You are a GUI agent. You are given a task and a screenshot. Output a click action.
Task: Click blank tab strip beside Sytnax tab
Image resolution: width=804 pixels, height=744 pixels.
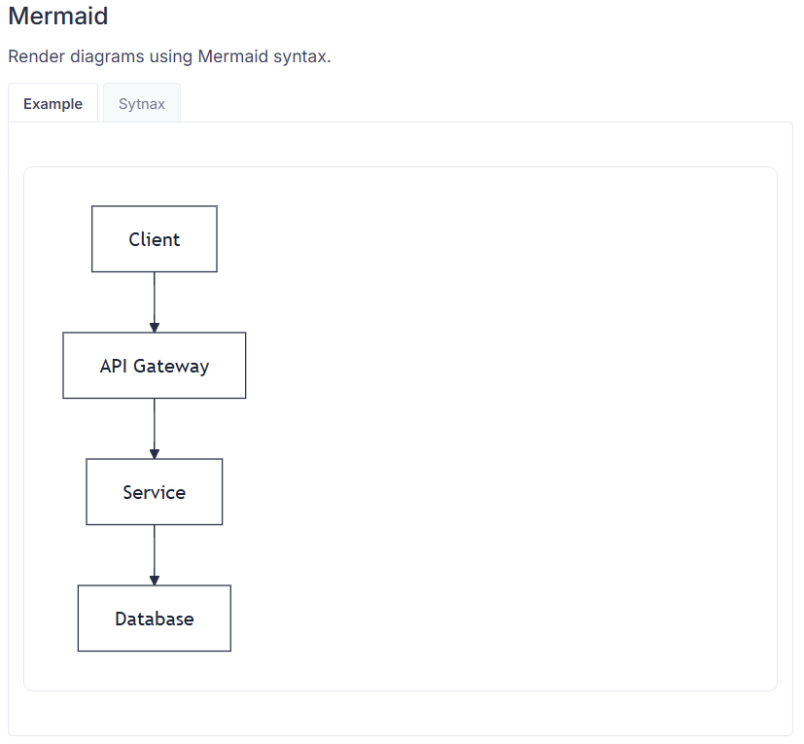point(486,104)
